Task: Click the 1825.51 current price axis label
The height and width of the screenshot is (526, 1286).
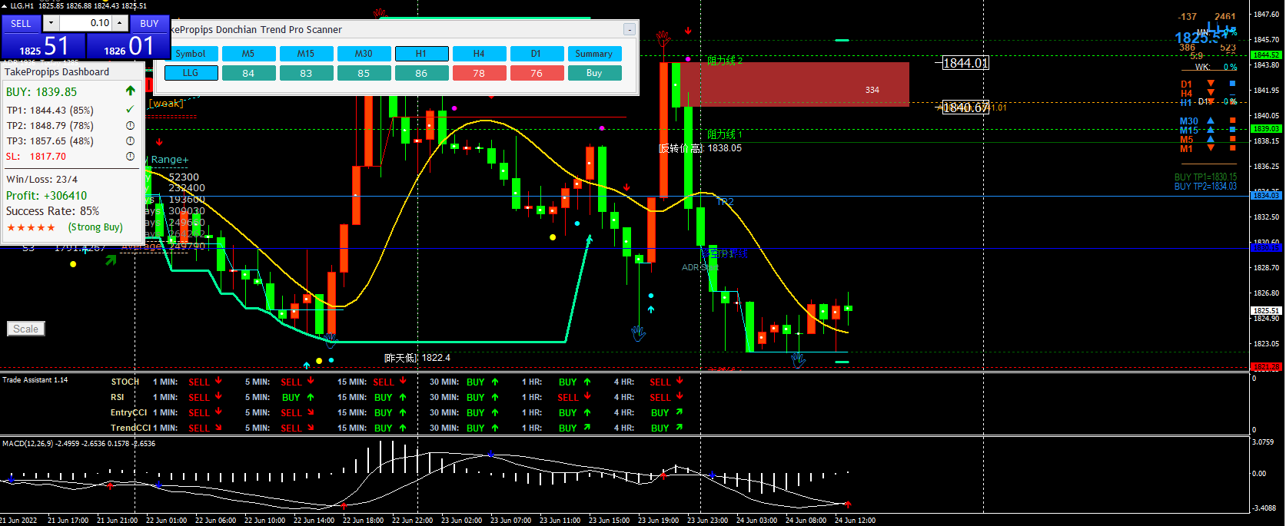Action: coord(1266,311)
